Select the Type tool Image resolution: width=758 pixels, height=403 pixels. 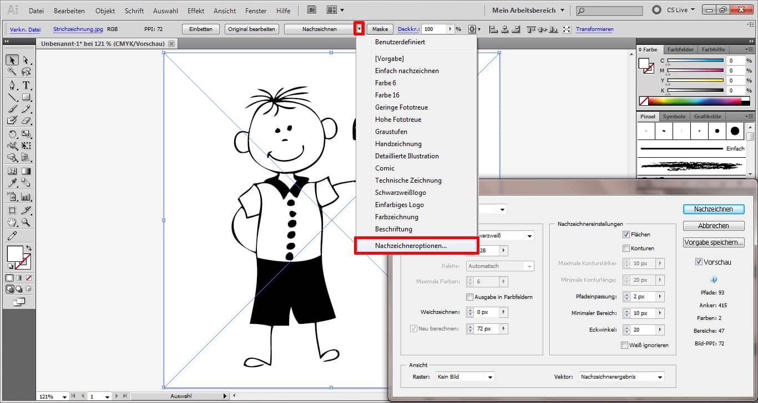point(25,85)
